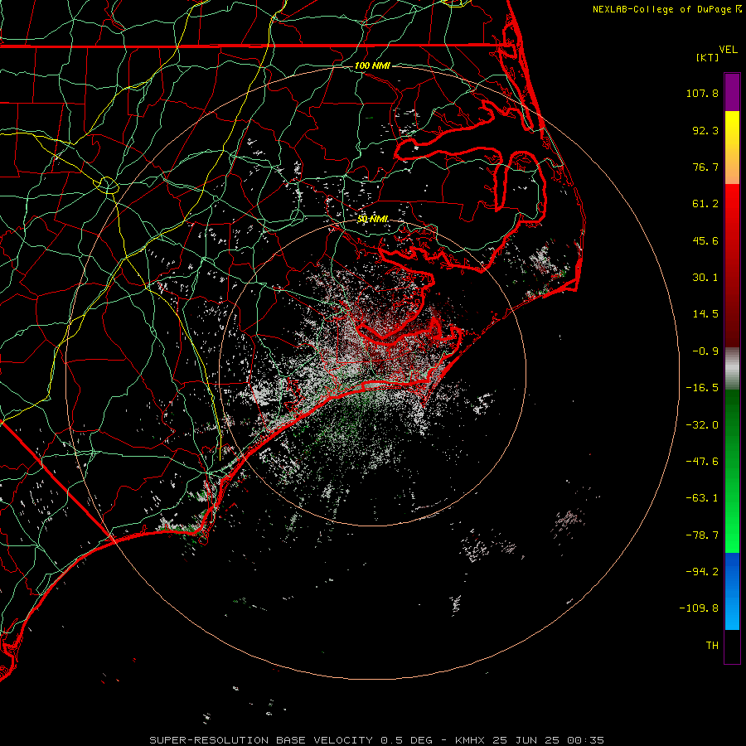
Task: Select the -32.0 velocity scale value
Action: (702, 425)
